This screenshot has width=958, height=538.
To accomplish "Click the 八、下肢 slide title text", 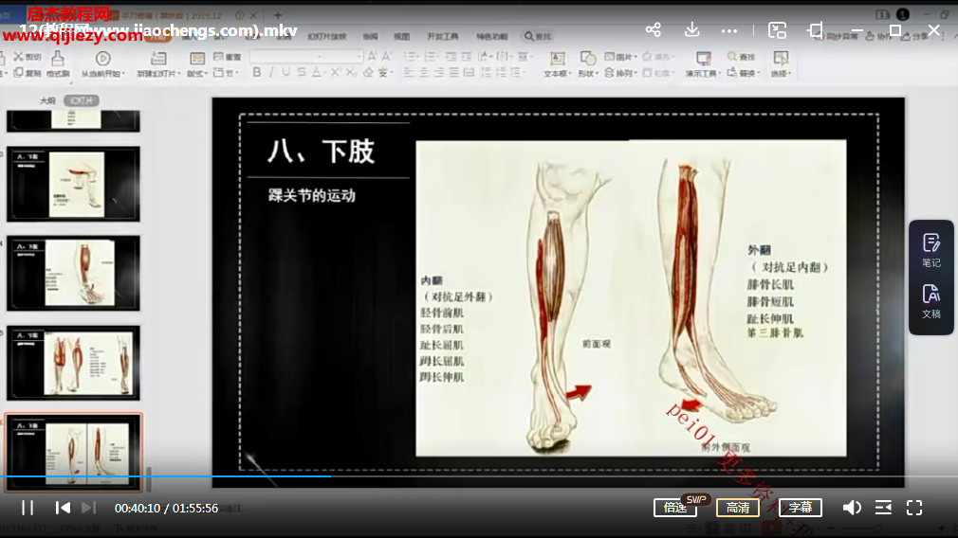I will (x=321, y=152).
